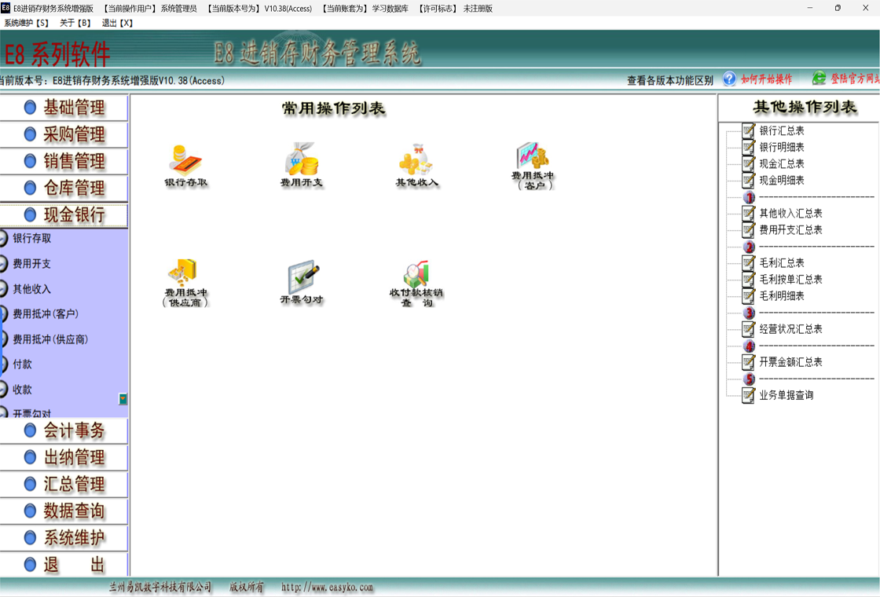The height and width of the screenshot is (597, 880).
Task: Click 查看各版本功能区别 link
Action: (x=669, y=80)
